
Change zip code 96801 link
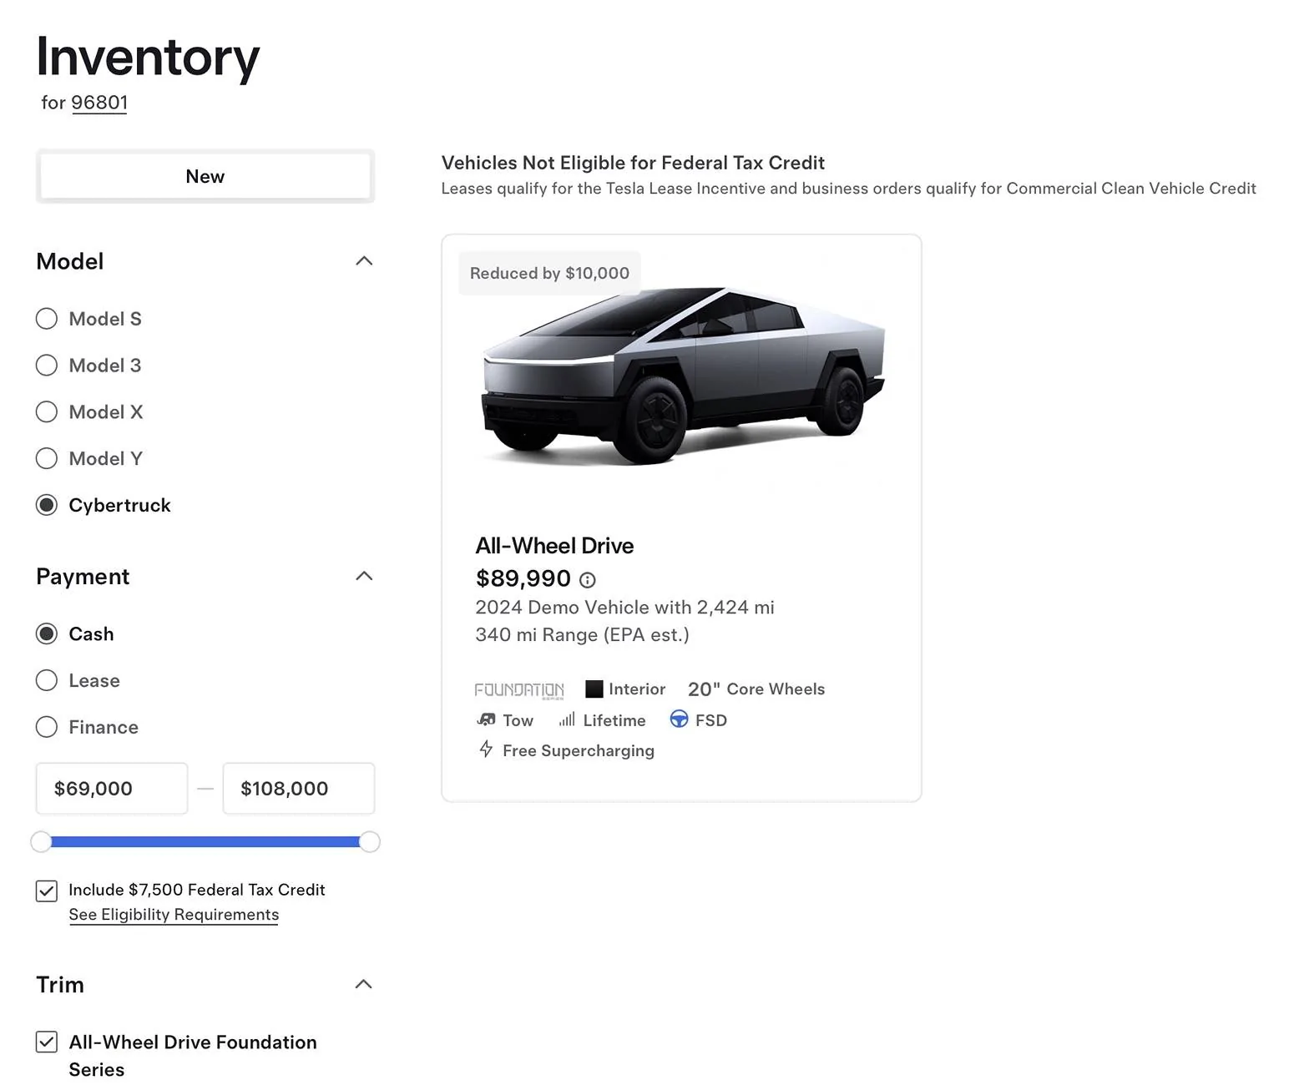point(99,103)
